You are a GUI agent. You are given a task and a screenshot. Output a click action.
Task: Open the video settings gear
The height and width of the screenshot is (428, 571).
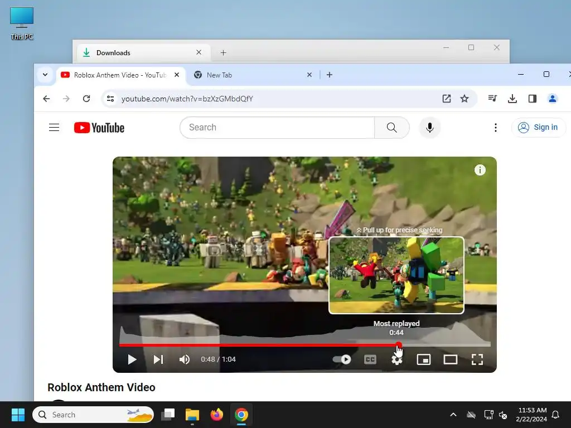(397, 359)
